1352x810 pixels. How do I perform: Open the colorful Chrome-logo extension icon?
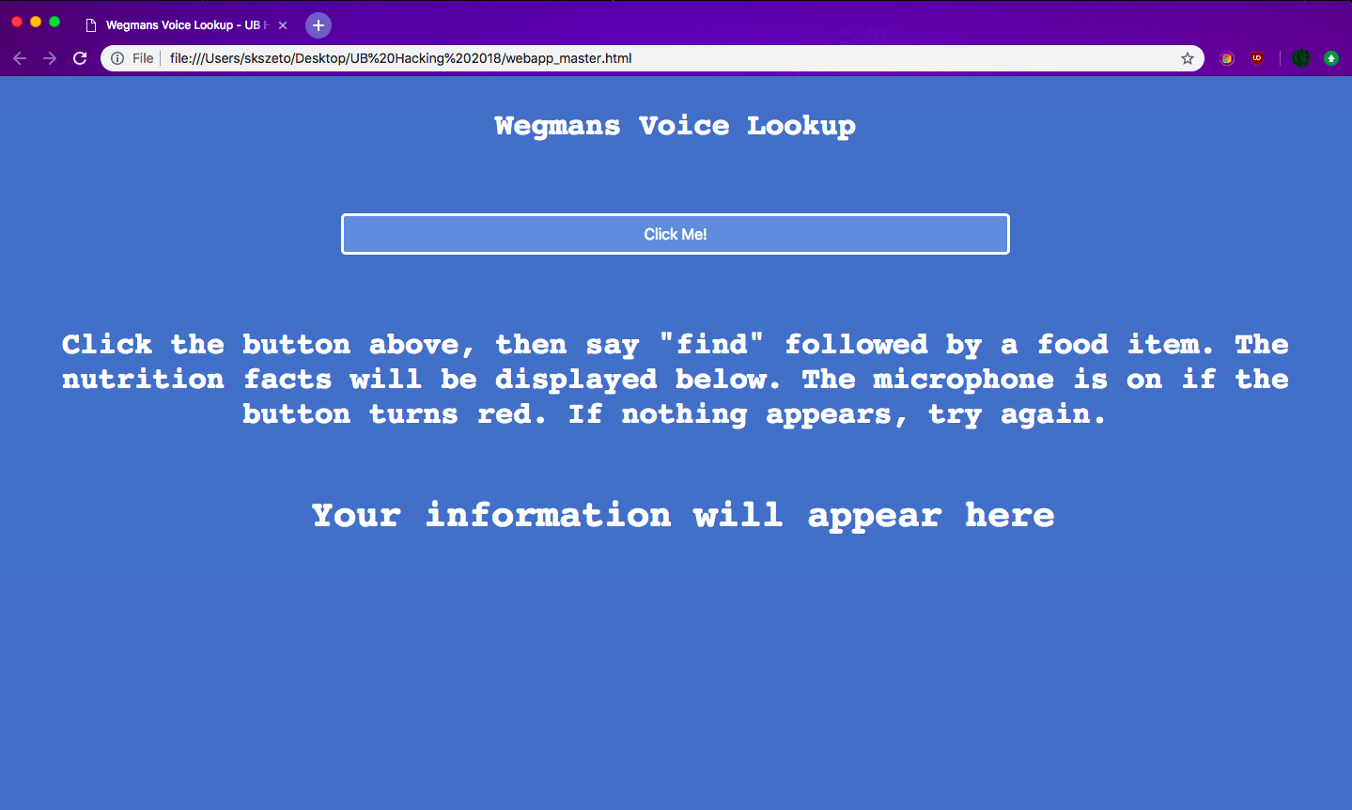(1227, 58)
